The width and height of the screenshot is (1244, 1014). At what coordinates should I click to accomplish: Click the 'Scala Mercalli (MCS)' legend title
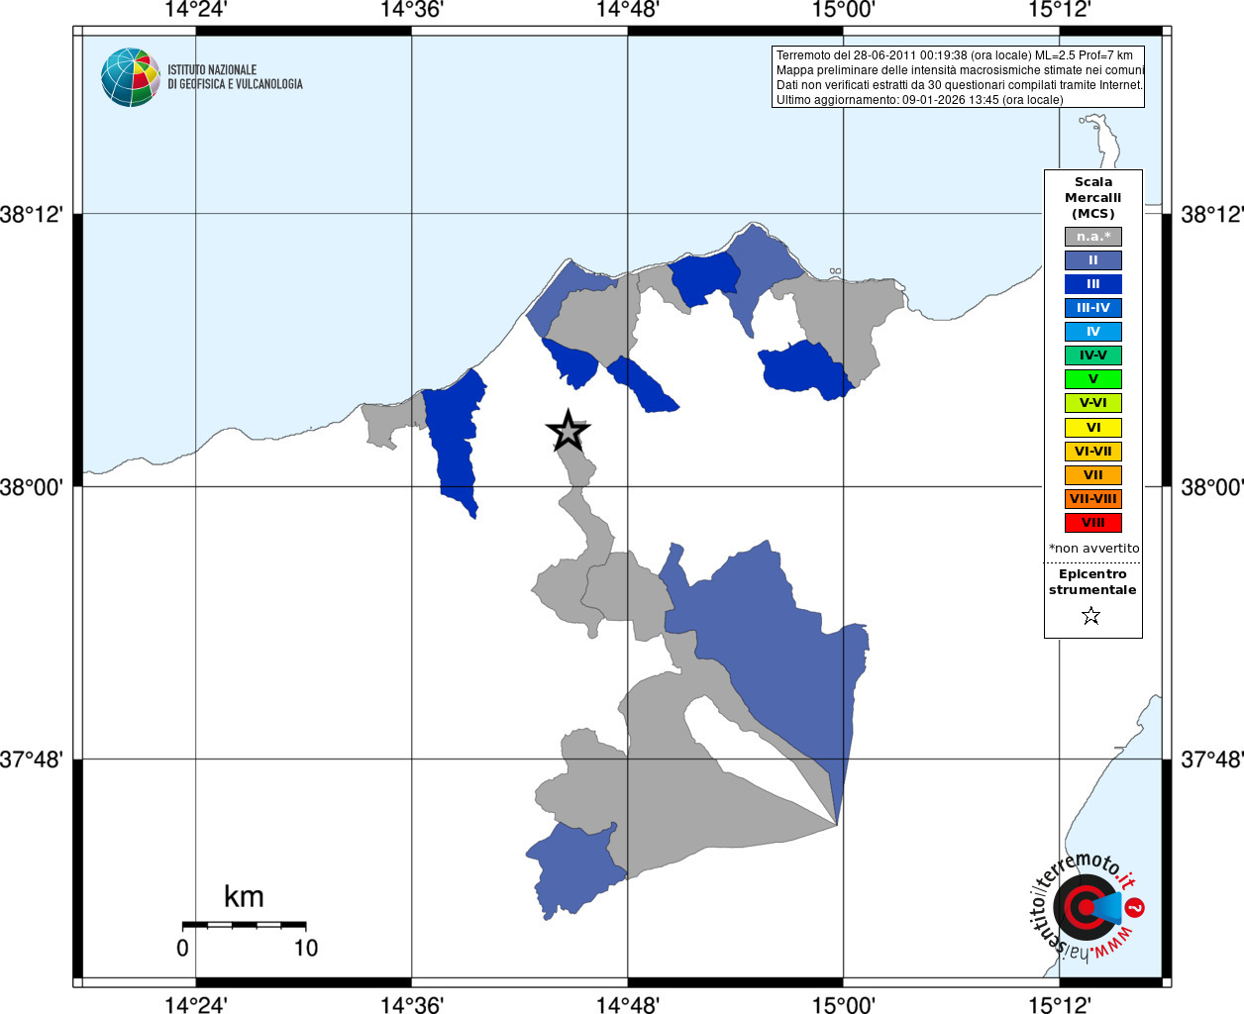click(x=1092, y=198)
